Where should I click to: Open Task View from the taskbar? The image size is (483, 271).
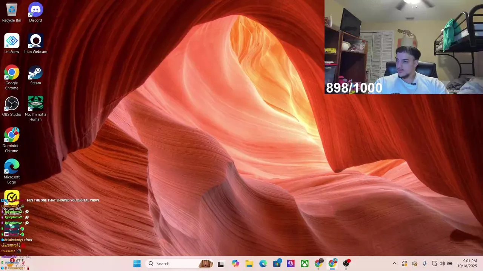[221, 263]
